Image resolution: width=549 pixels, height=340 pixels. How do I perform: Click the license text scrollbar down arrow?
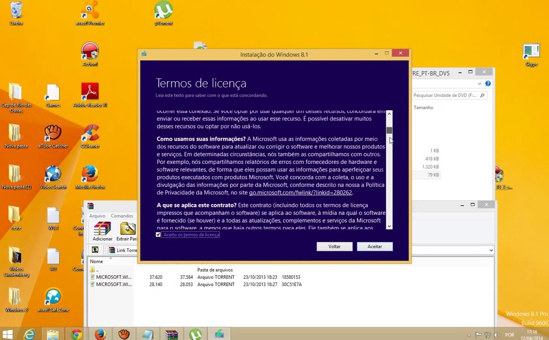point(389,226)
